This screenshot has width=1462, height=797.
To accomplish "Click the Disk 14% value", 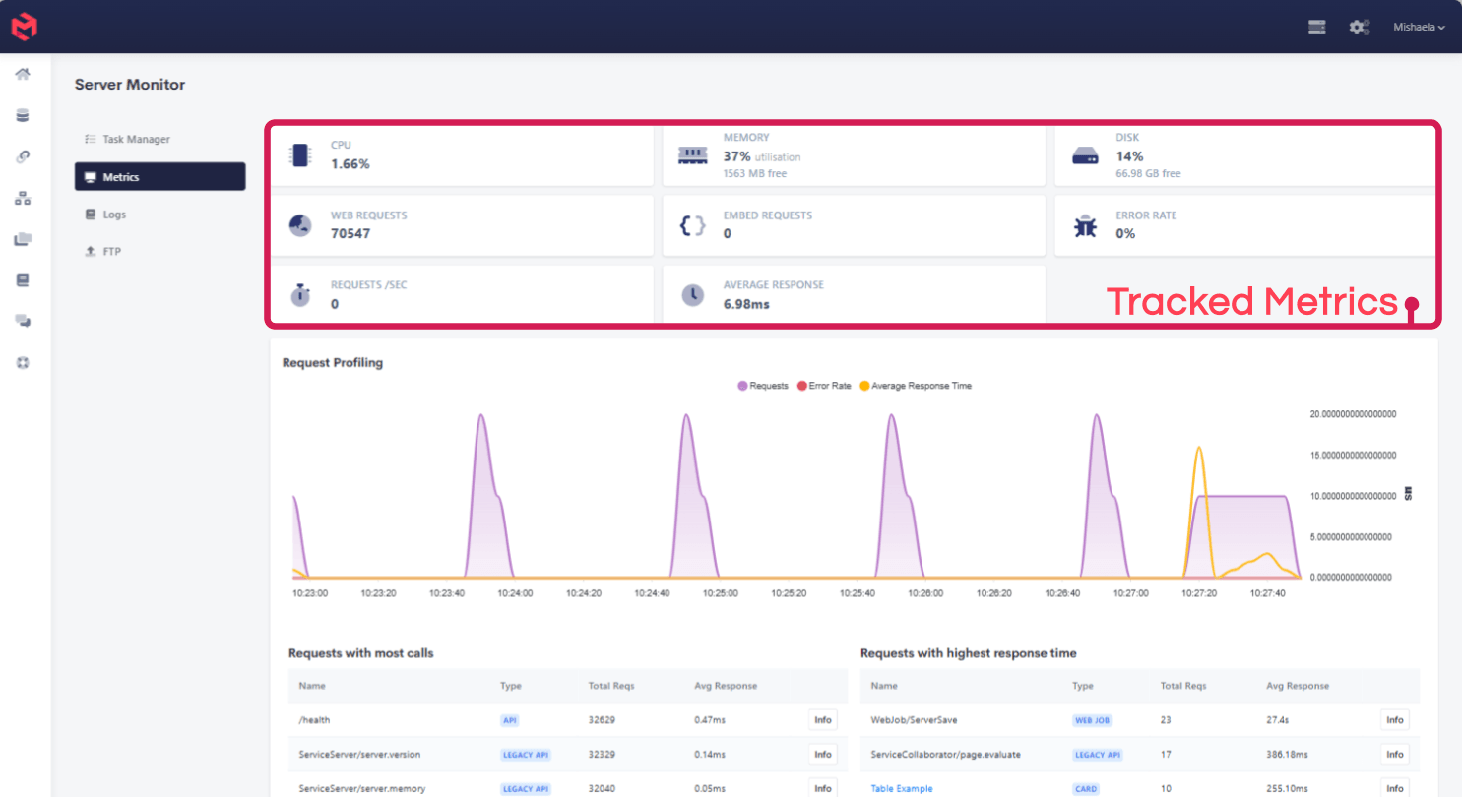I will coord(1129,156).
